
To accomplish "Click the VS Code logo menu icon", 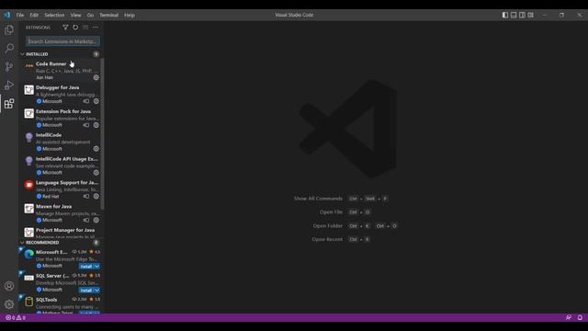I will pyautogui.click(x=6, y=15).
